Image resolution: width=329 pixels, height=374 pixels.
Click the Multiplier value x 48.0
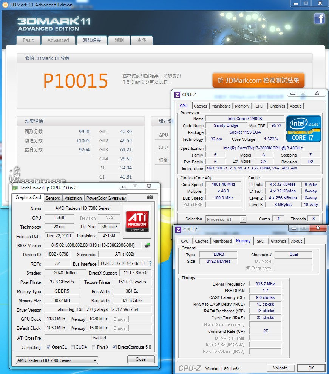coord(224,191)
